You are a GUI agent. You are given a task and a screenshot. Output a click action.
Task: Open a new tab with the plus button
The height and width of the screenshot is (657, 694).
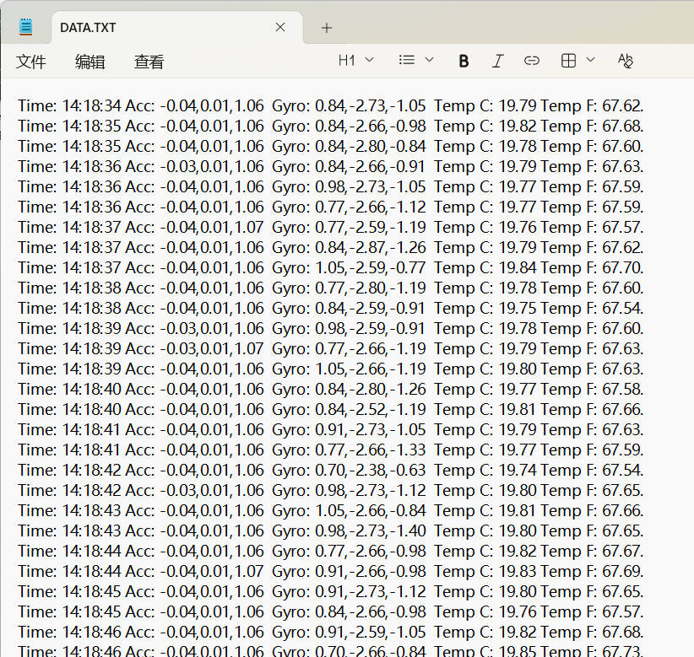326,27
